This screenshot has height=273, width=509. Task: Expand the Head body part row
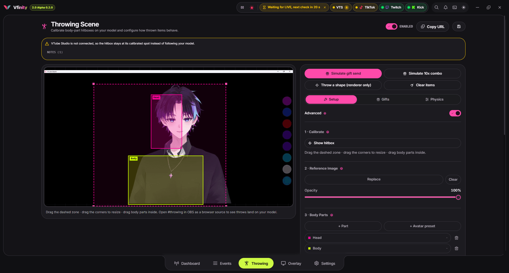coord(378,238)
